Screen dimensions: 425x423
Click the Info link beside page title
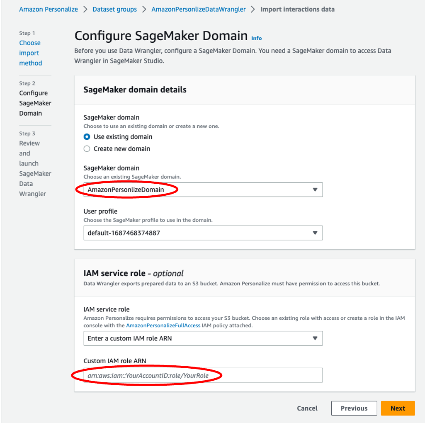tap(256, 38)
